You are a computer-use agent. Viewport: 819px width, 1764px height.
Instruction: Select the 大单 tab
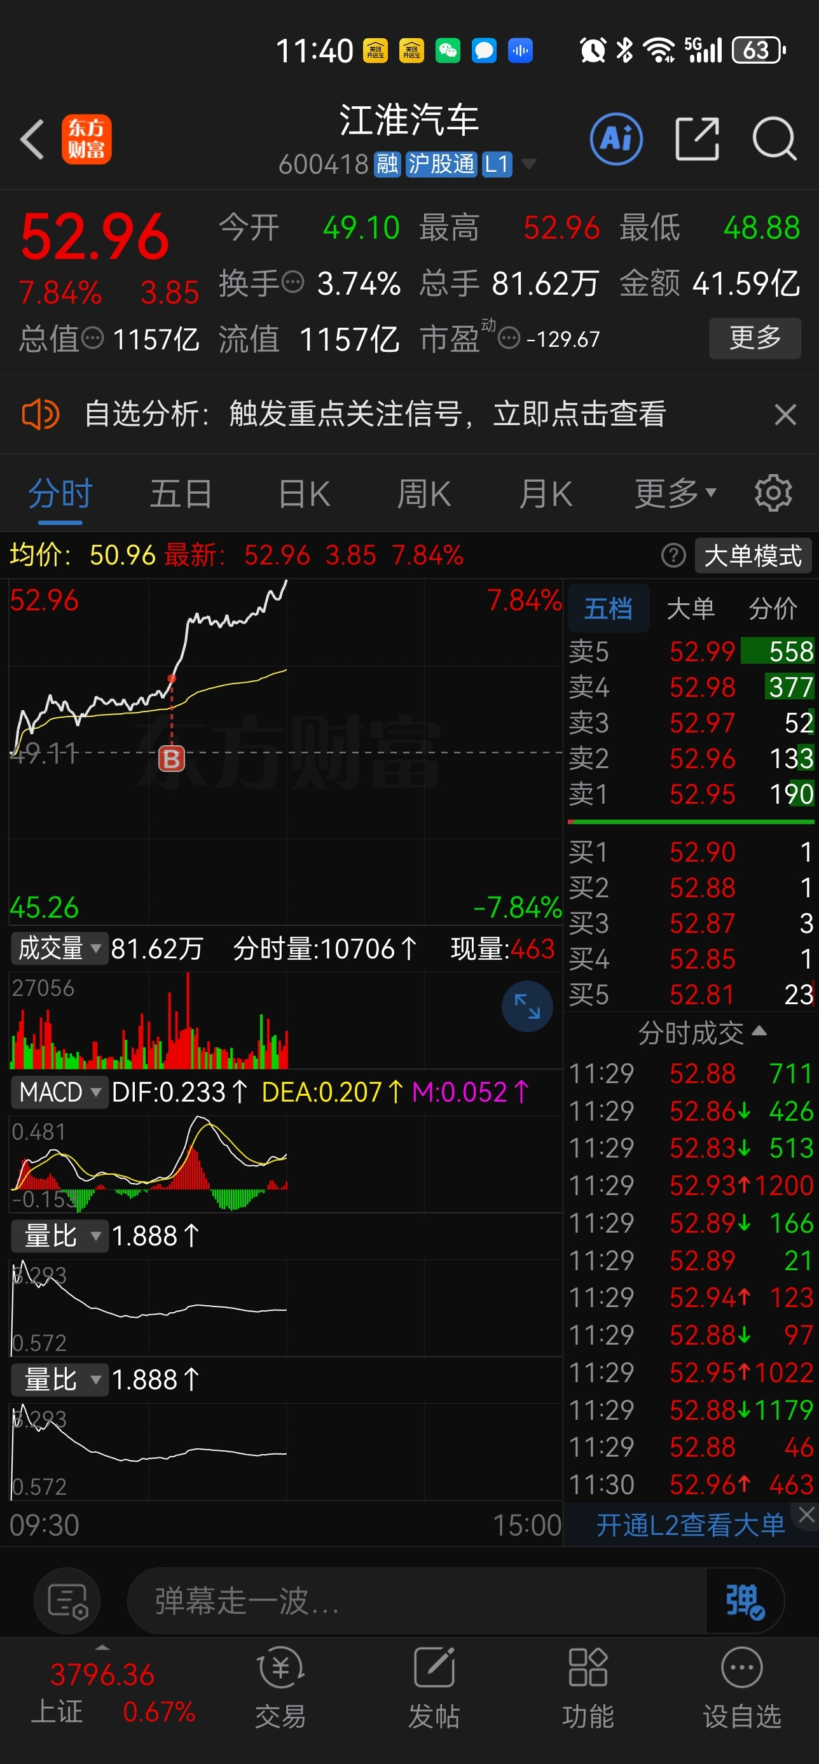691,608
